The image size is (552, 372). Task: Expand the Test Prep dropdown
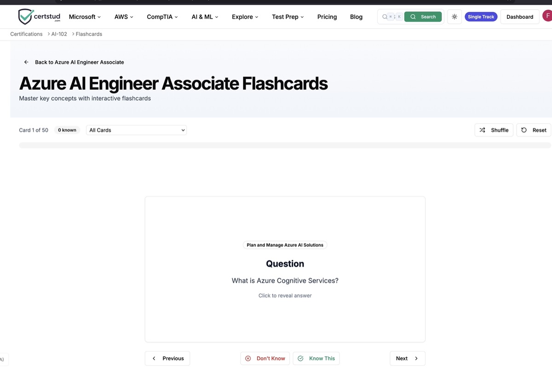coord(287,17)
